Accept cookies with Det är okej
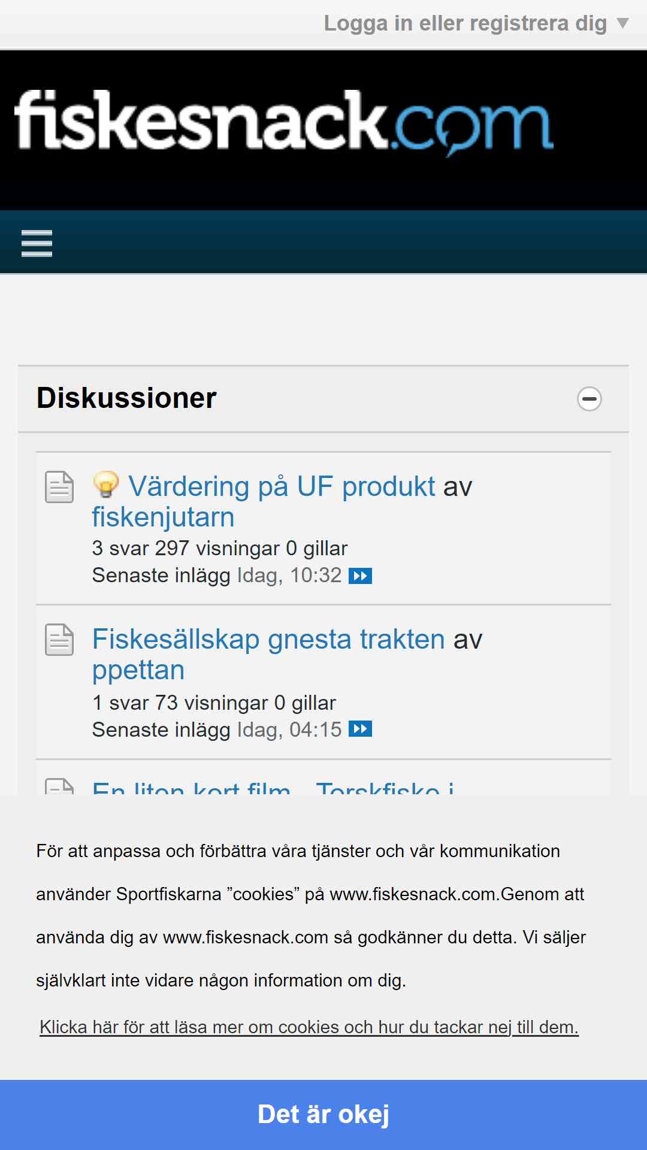 (323, 1114)
